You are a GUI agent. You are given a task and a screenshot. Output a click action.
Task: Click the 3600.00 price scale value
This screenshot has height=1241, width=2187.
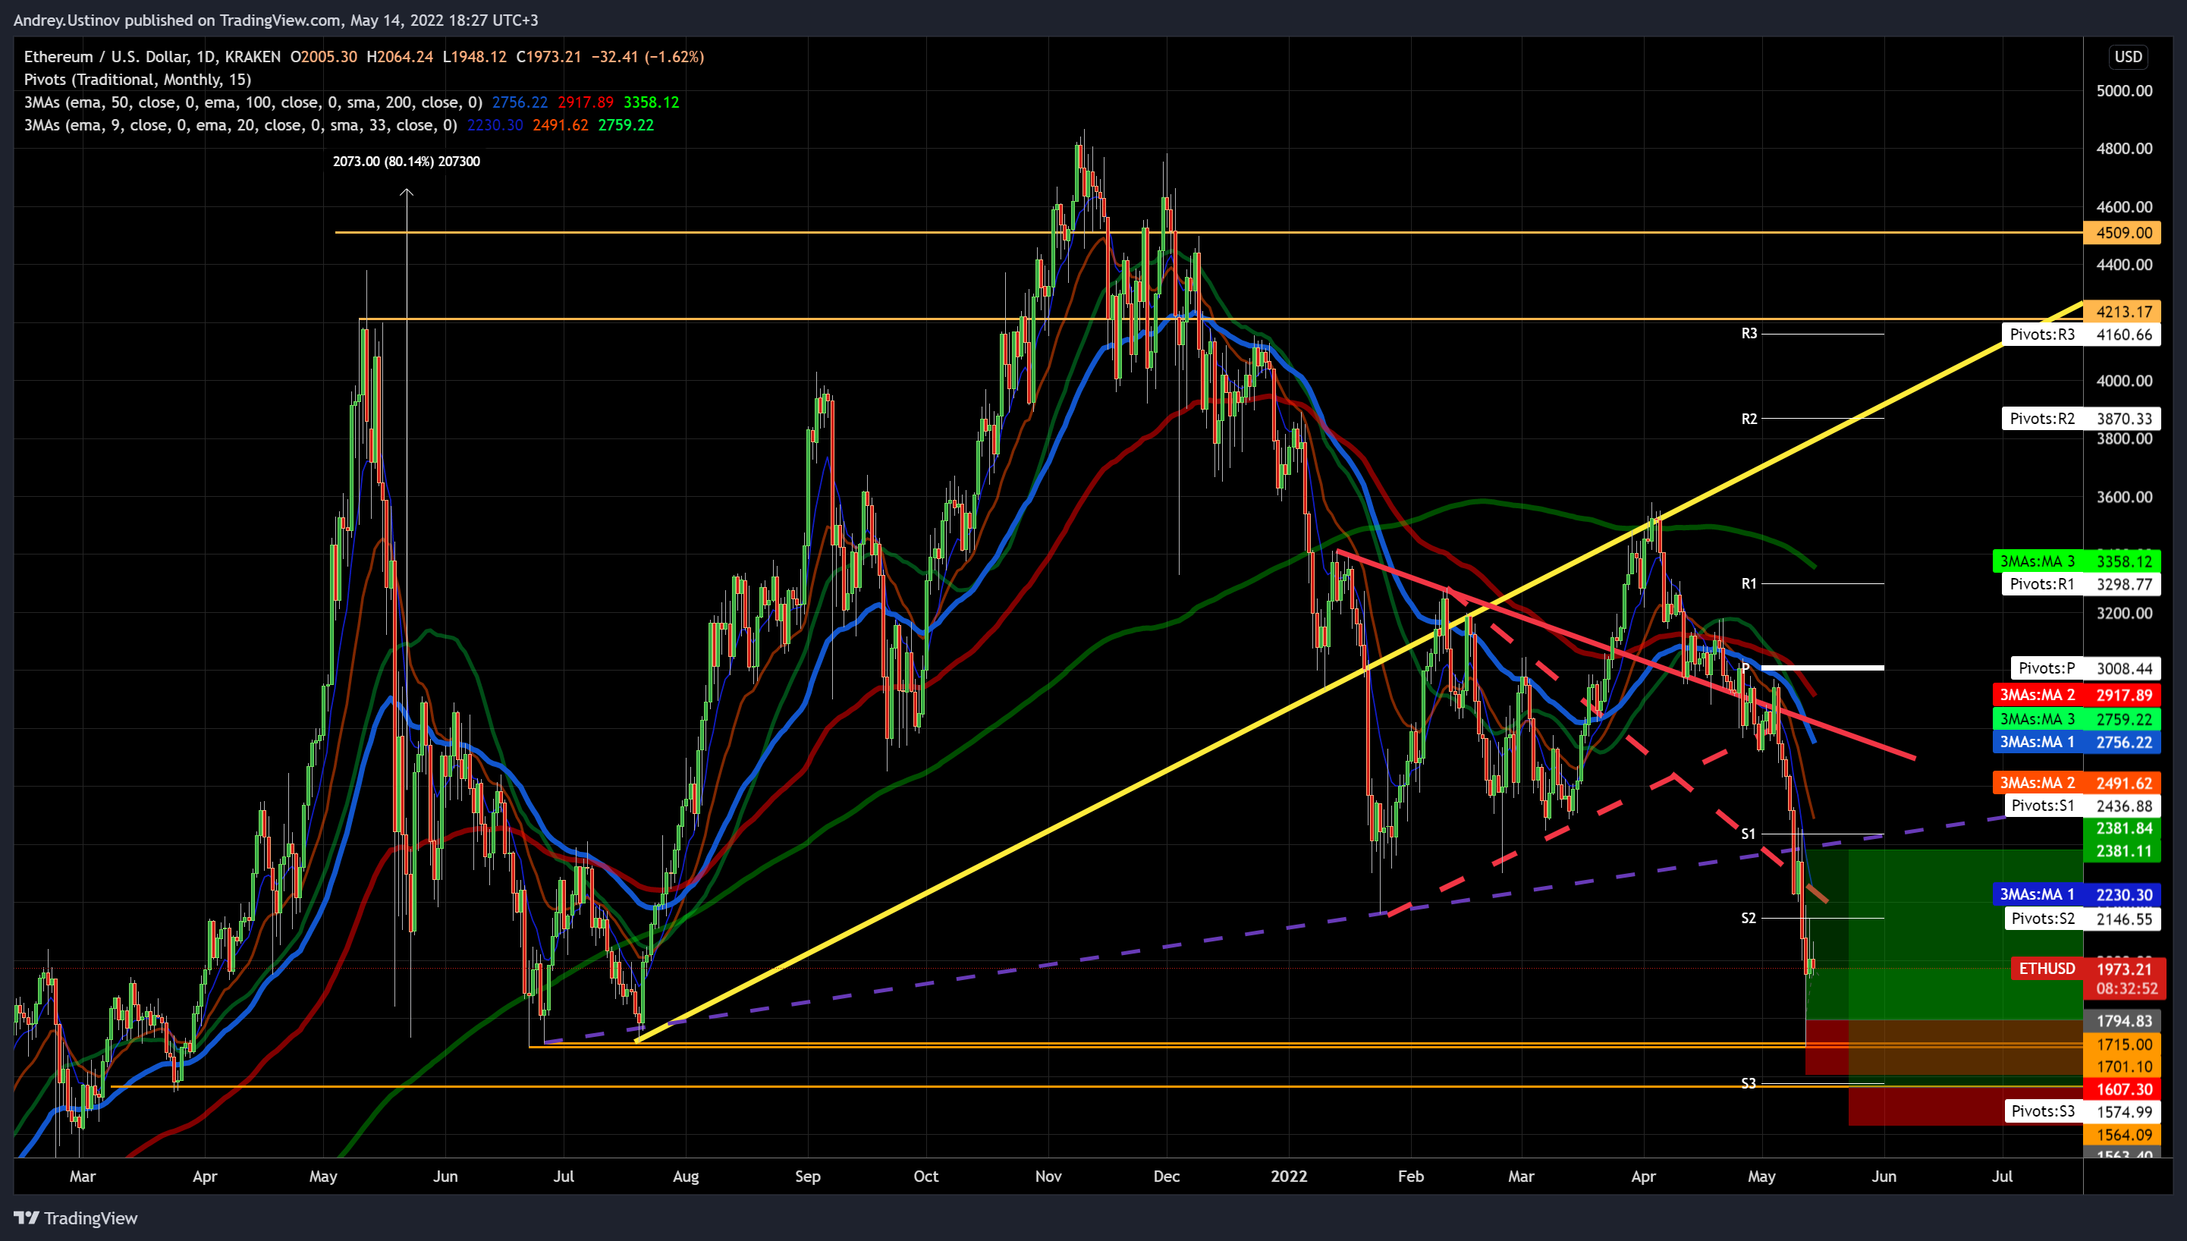pyautogui.click(x=2124, y=497)
